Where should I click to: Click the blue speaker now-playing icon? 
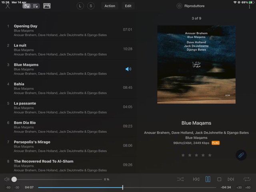(128, 69)
